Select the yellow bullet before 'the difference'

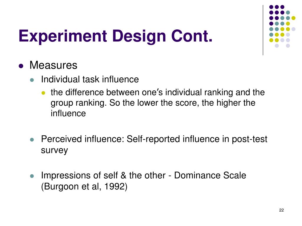[43, 93]
